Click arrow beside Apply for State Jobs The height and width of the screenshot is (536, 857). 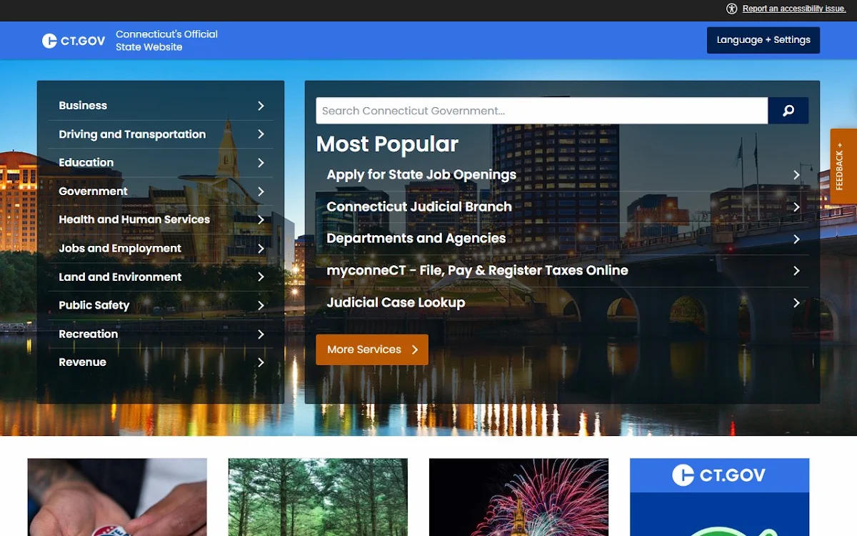coord(796,175)
